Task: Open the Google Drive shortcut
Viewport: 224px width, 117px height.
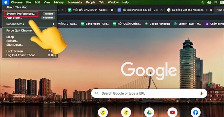Action: (x=149, y=112)
